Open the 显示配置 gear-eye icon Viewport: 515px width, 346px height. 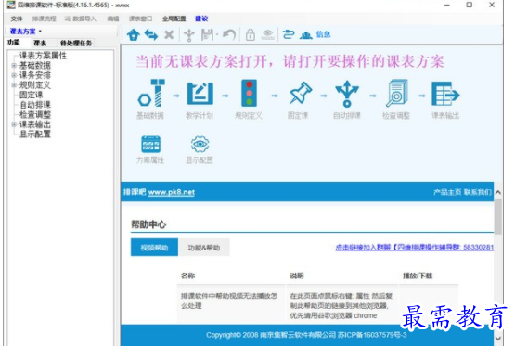click(x=200, y=144)
